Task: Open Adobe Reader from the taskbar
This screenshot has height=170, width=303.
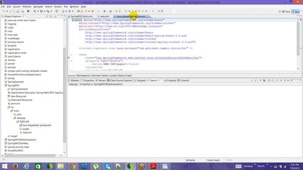Action: click(x=153, y=166)
